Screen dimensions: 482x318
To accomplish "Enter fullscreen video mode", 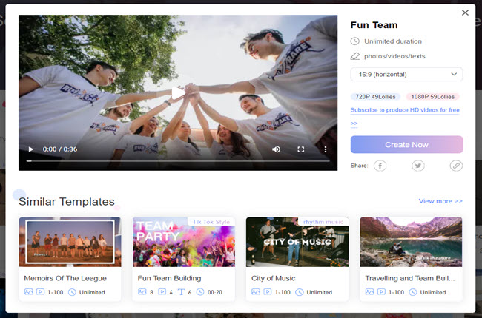I will click(x=301, y=149).
